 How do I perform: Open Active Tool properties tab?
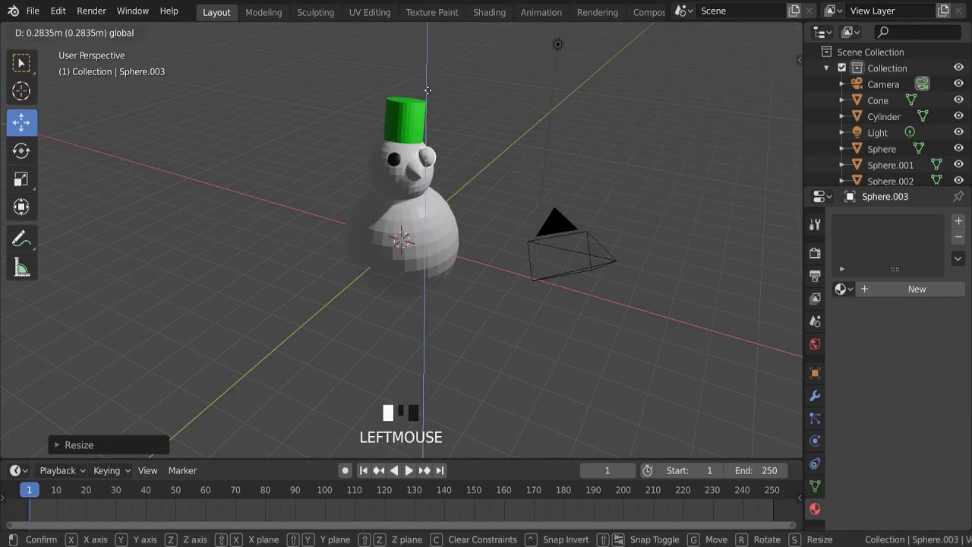tap(815, 225)
